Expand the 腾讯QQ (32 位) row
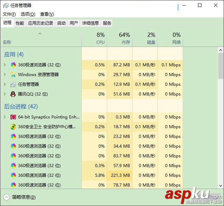The height and width of the screenshot is (206, 224). coord(5,94)
